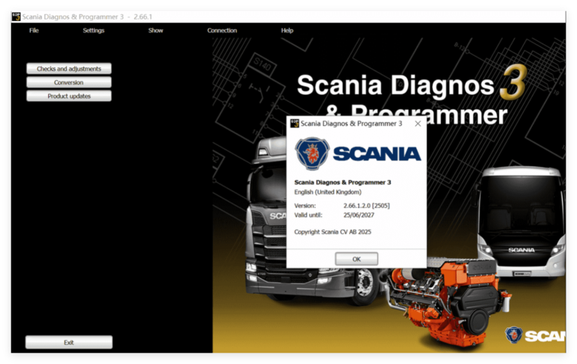Click the Version: label in dialog
577x364 pixels.
click(305, 206)
